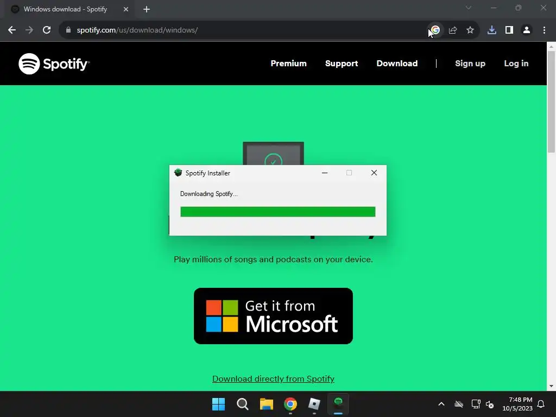
Task: Minimize the Spotify Installer window
Action: click(x=325, y=173)
